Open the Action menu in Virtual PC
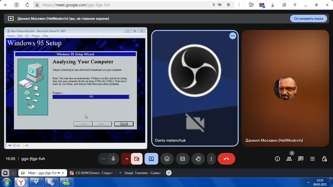Viewport: 333px width, 187px height. (x=11, y=36)
